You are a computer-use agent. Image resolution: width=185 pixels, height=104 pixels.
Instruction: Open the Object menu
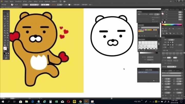[x=18, y=2]
